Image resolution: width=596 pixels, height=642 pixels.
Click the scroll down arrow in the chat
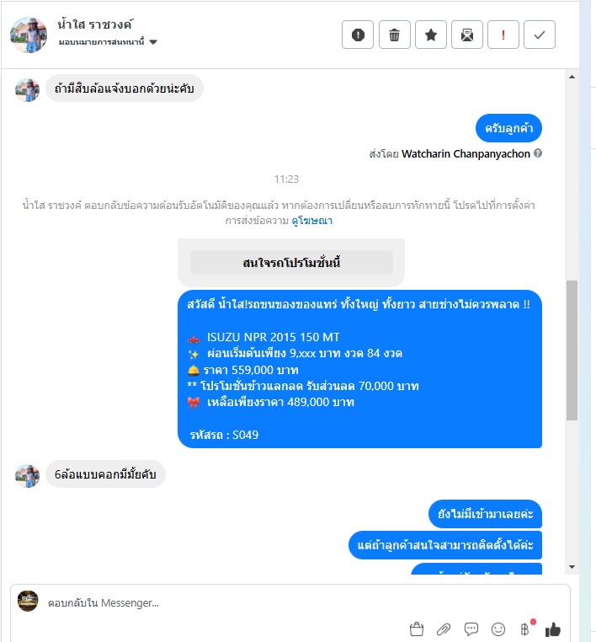572,567
